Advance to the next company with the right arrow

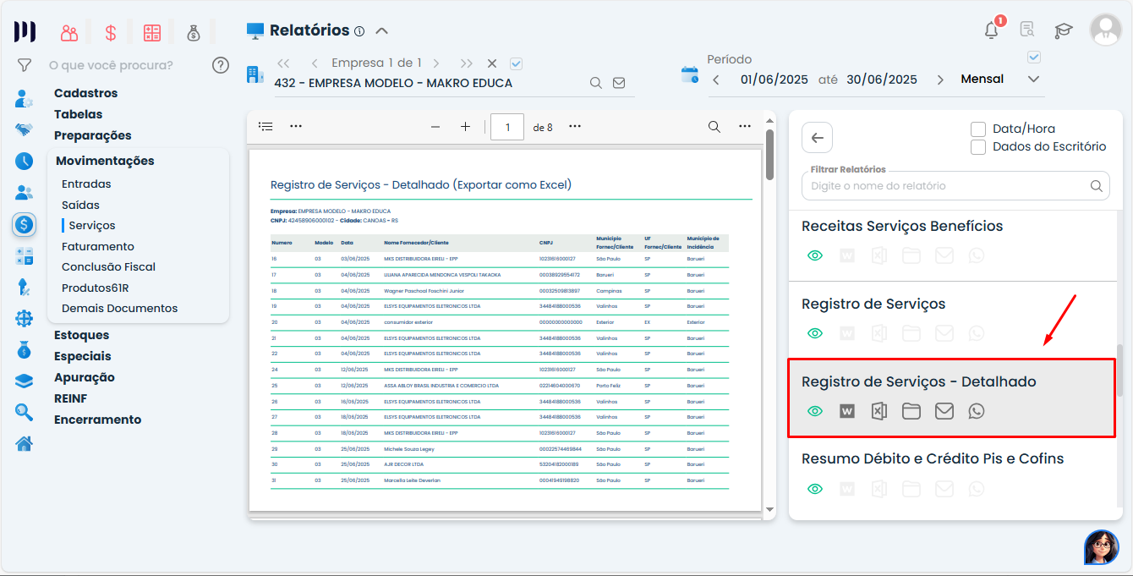click(x=437, y=62)
